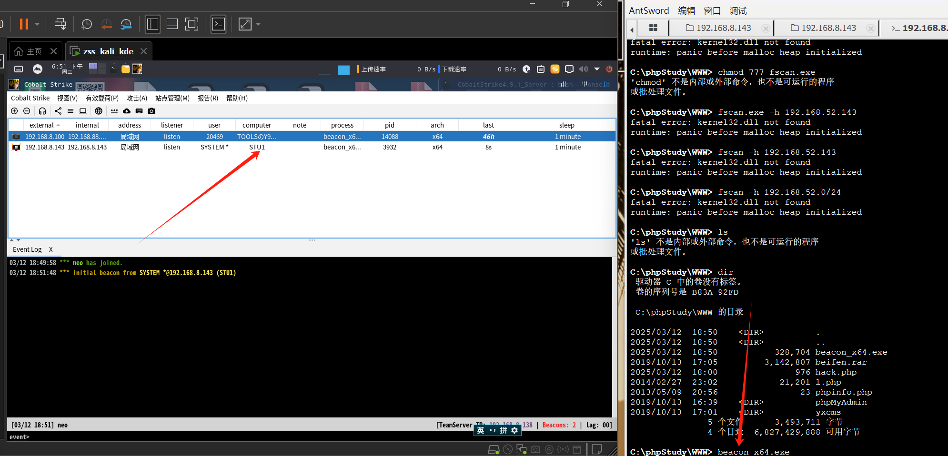948x456 pixels.
Task: Show the pivot graph view icon
Action: point(58,111)
